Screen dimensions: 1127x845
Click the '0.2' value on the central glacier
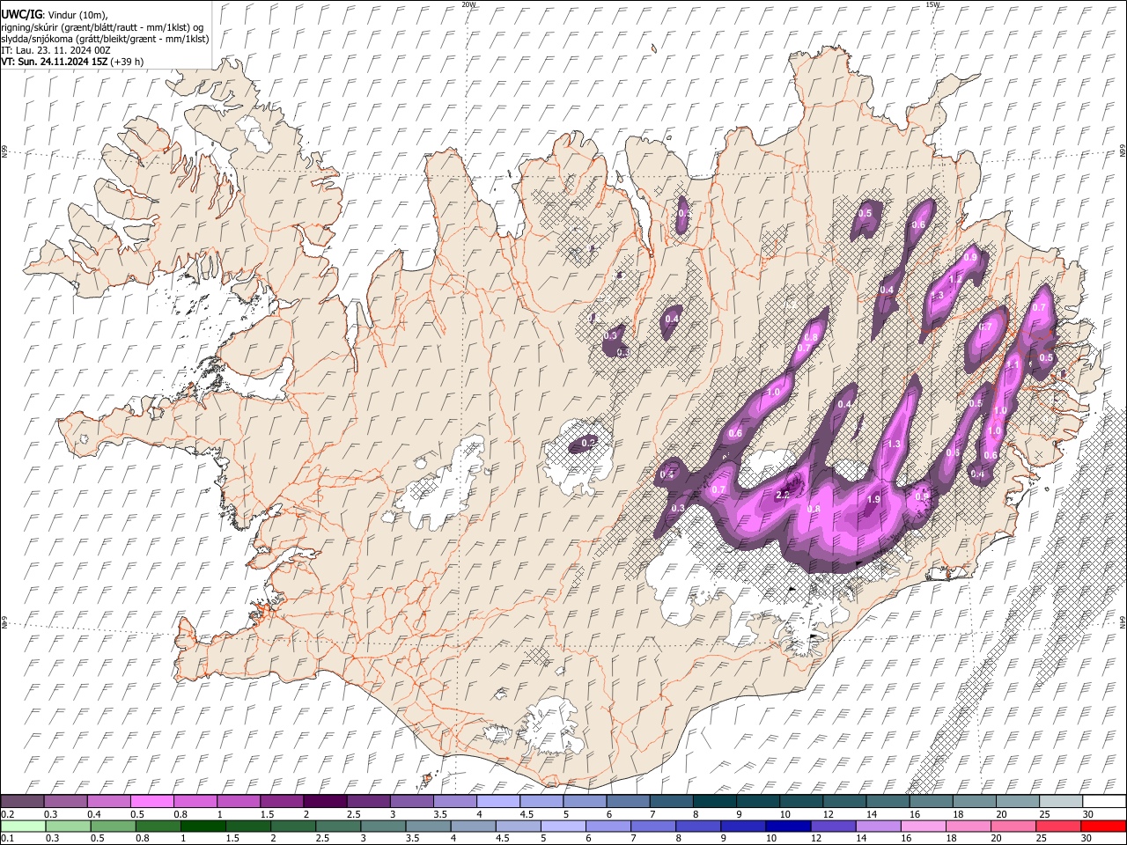point(589,443)
